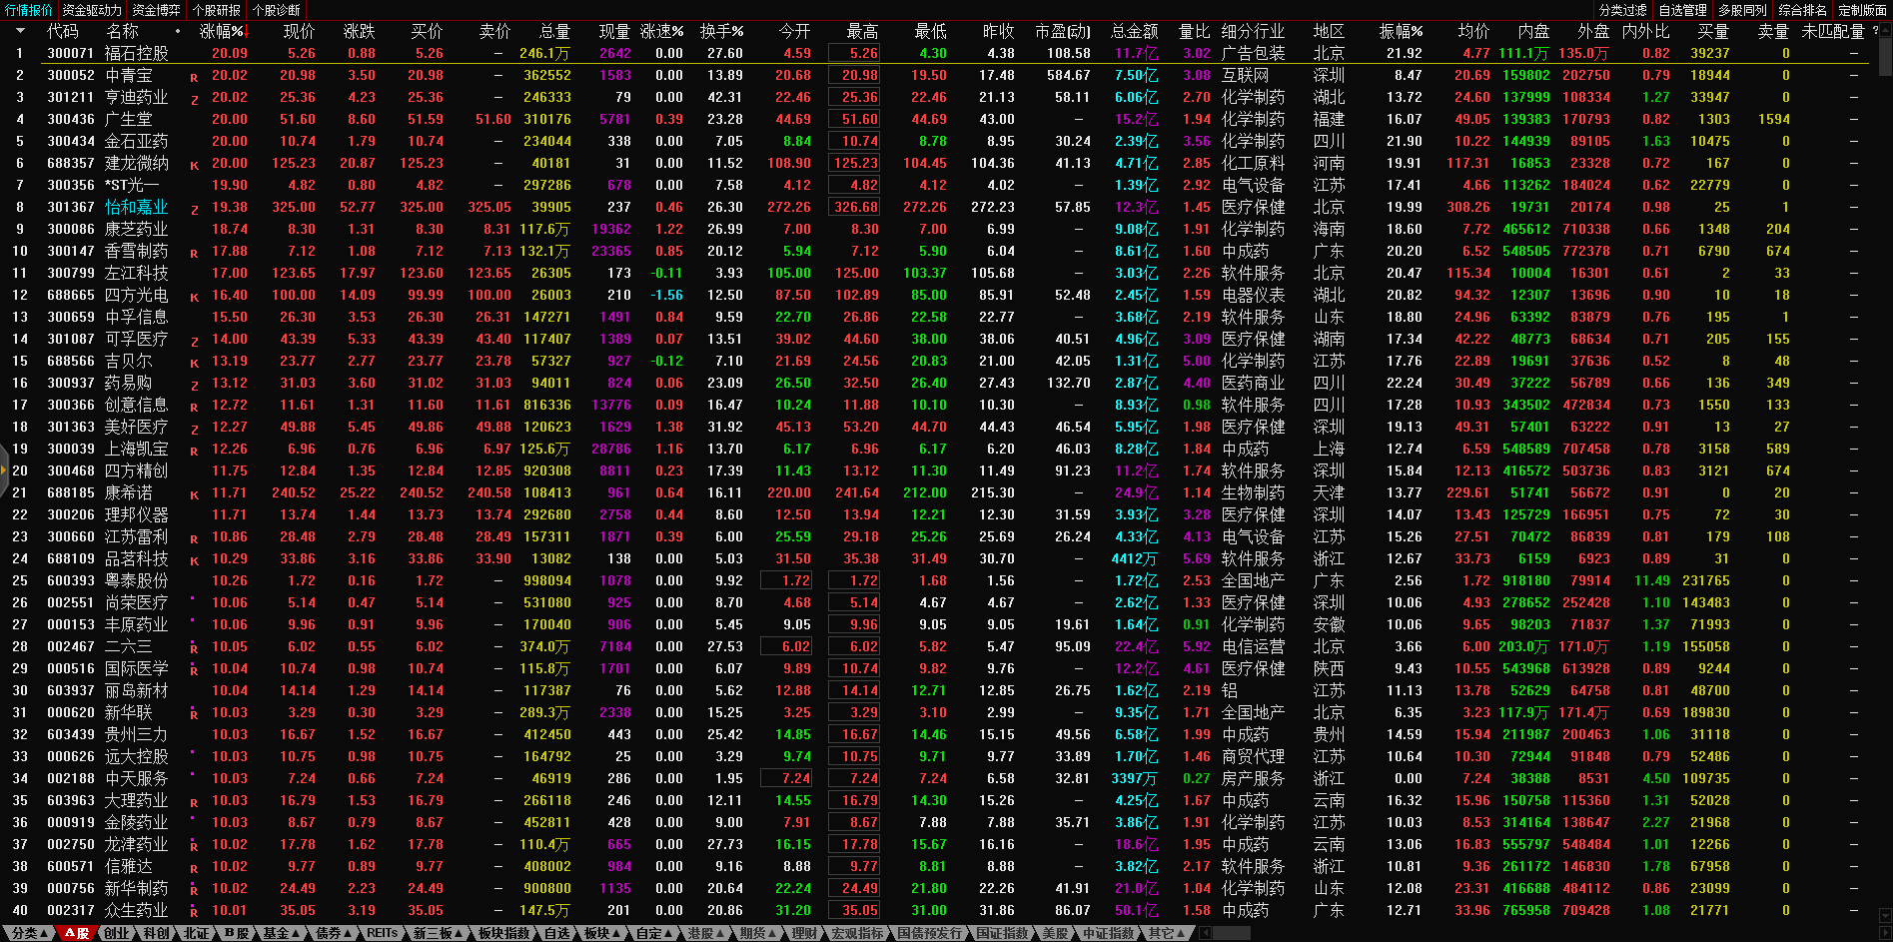Switch to the 个股诊断 tab
This screenshot has height=942, width=1893.
point(277,10)
